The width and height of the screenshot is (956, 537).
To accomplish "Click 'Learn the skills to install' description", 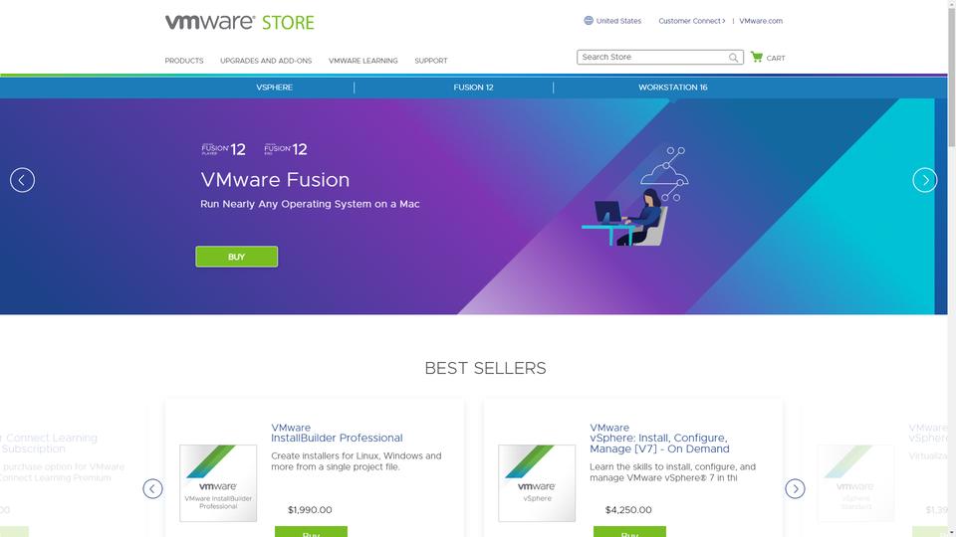I will (672, 472).
